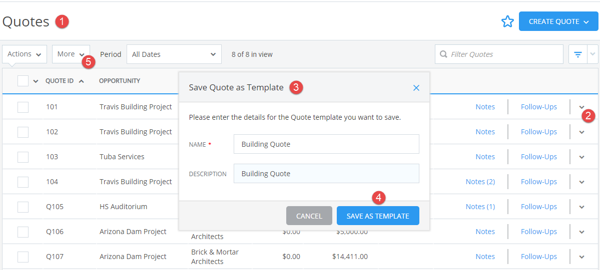Open Follow-Ups for quote 101
The image size is (600, 270).
coord(539,107)
